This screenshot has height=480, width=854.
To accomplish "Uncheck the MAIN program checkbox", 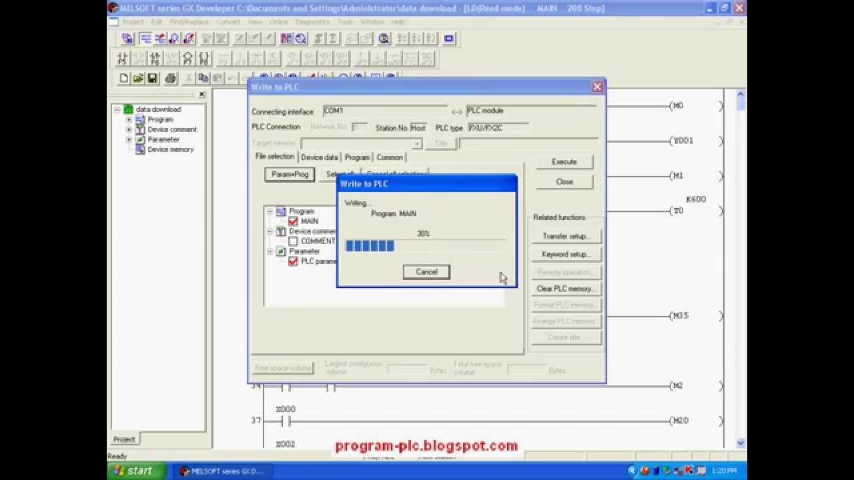I will [293, 221].
